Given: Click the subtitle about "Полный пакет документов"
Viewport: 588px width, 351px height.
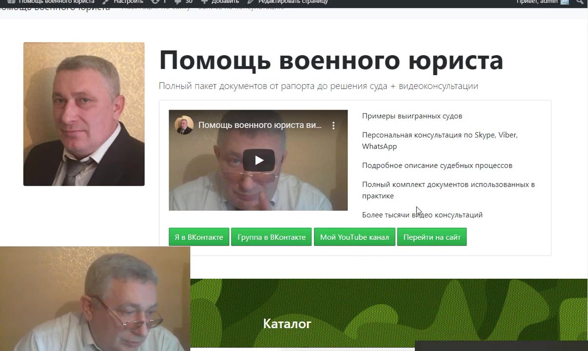Looking at the screenshot, I should click(x=318, y=86).
